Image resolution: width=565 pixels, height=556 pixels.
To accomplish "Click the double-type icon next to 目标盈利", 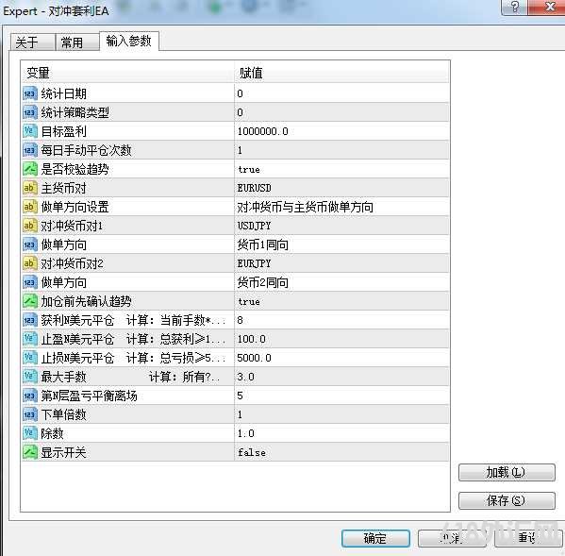I will tap(29, 131).
